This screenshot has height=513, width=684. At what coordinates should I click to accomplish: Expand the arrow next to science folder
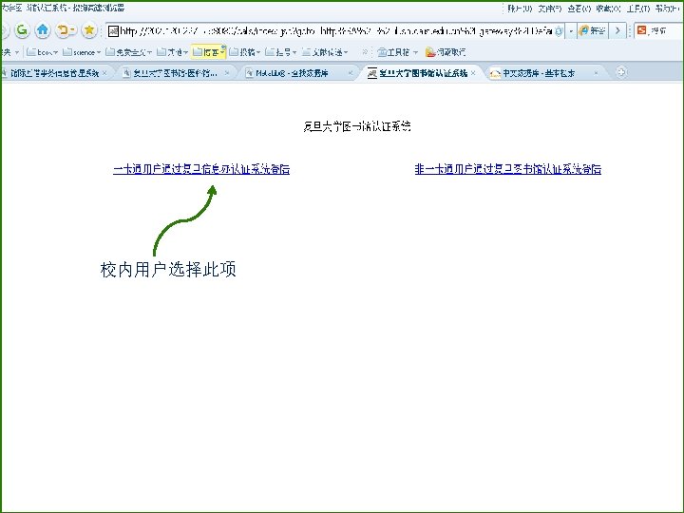click(99, 53)
